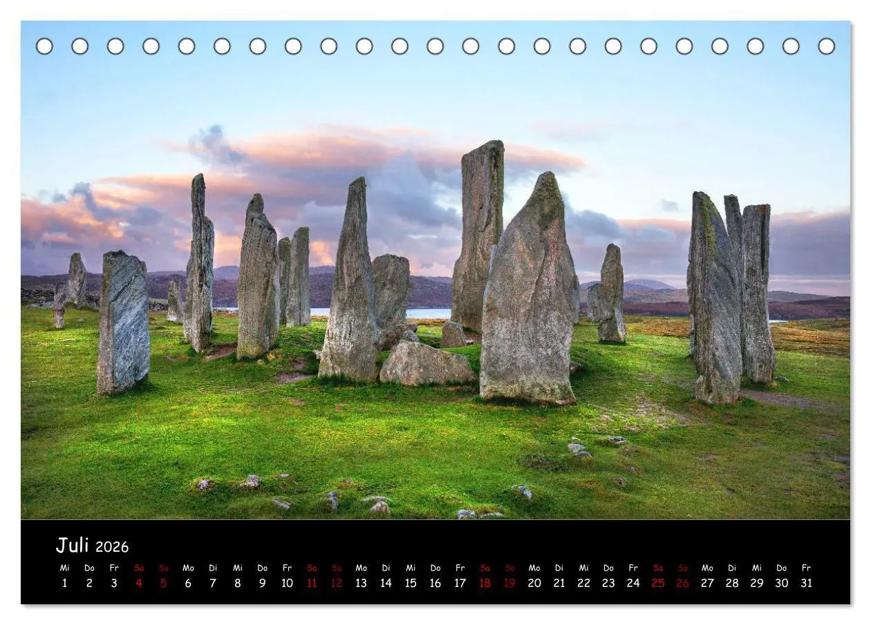Select day number 24 in the calendar row
The image size is (871, 625).
click(633, 583)
